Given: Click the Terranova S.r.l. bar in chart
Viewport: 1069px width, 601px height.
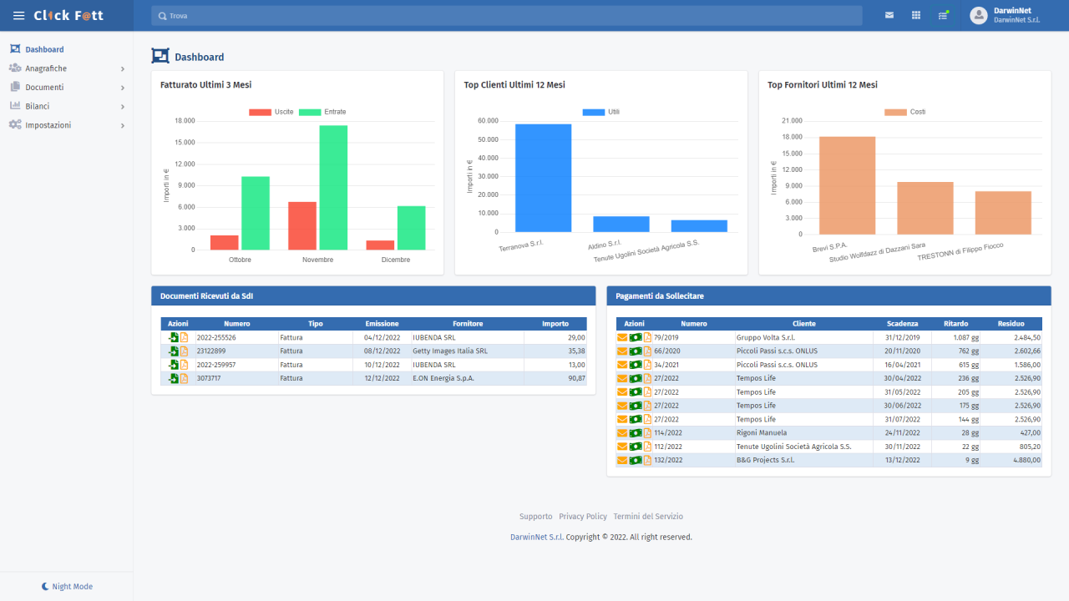Looking at the screenshot, I should tap(543, 178).
